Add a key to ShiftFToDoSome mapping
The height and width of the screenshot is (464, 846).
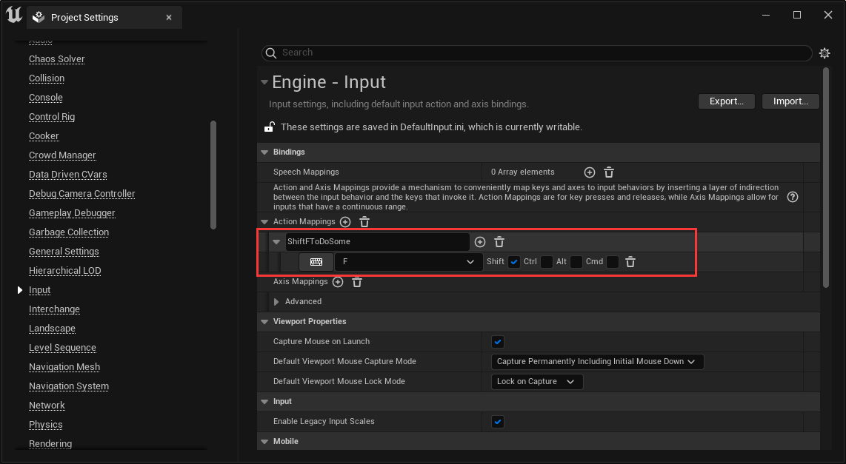tap(480, 242)
